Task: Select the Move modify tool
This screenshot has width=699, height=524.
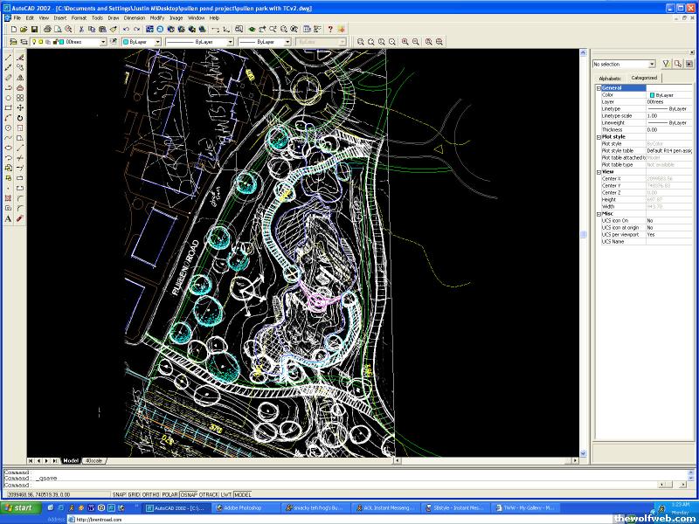Action: point(20,107)
